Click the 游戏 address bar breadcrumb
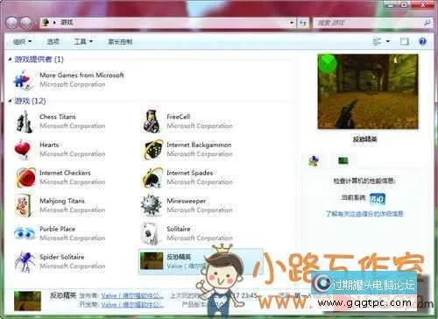 67,22
